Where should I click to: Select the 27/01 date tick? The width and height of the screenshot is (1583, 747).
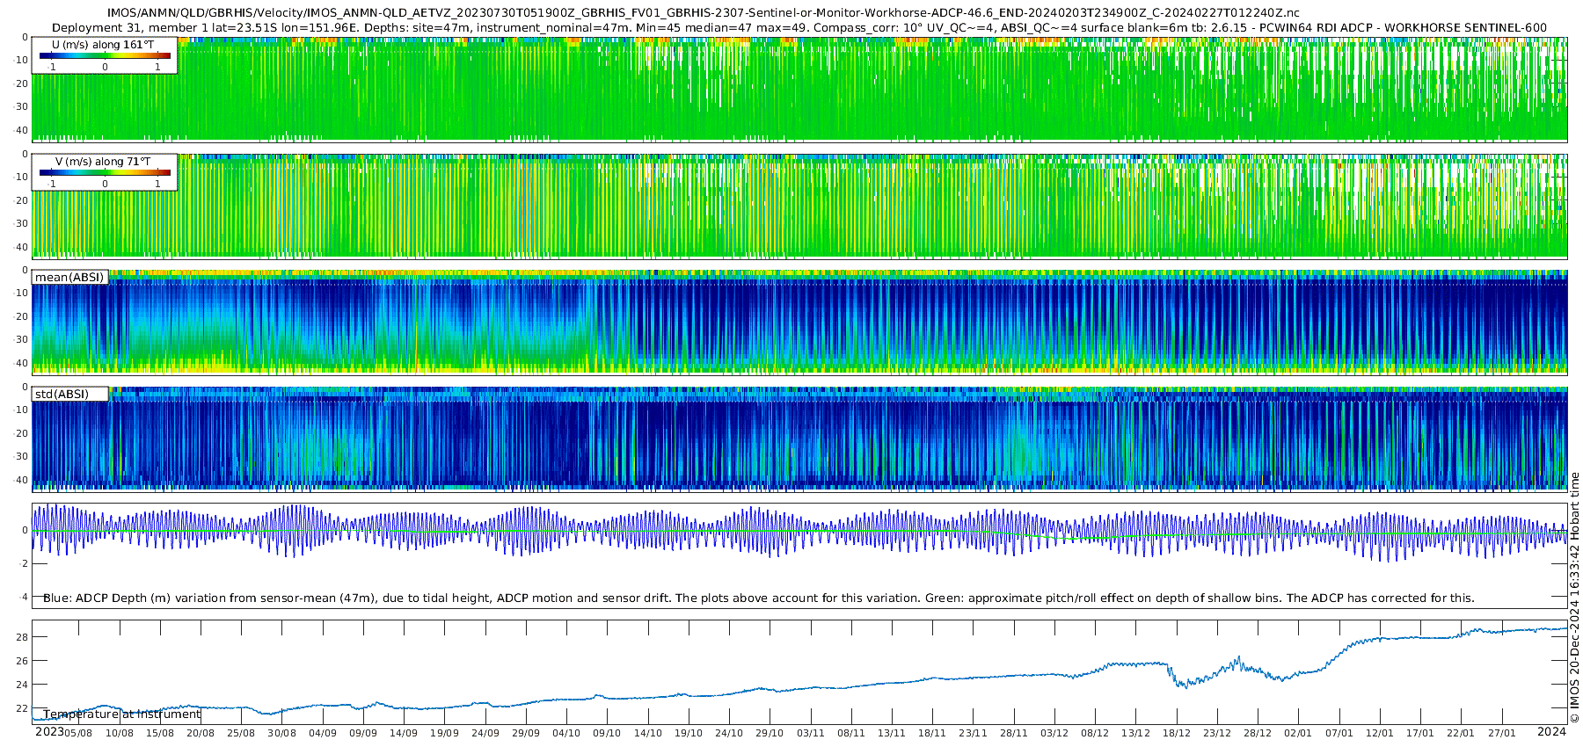coord(1501,733)
